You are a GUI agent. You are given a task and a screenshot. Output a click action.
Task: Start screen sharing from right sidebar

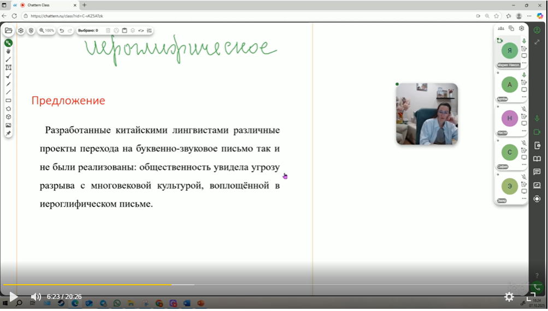[x=537, y=185]
